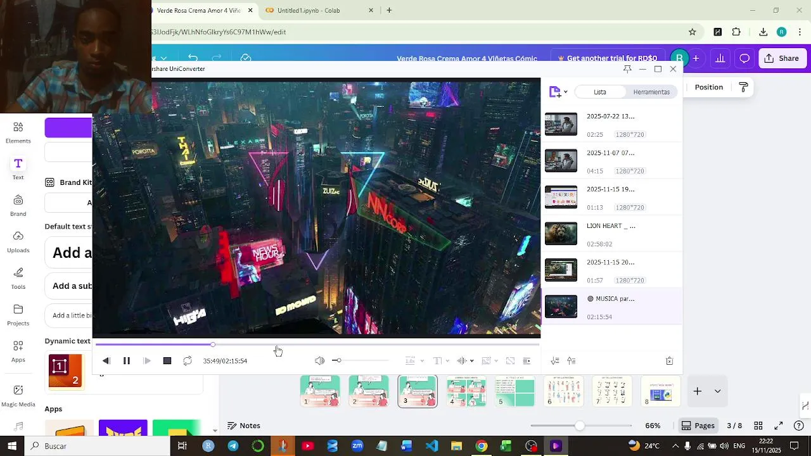Click Position button in Canva toolbar
This screenshot has height=456, width=811.
pyautogui.click(x=708, y=87)
